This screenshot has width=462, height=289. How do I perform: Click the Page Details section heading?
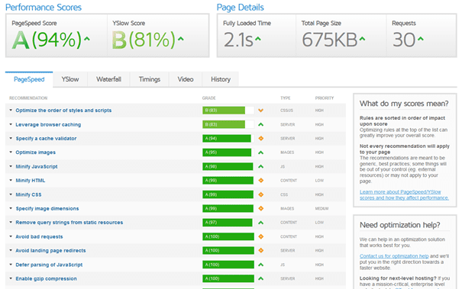[240, 8]
